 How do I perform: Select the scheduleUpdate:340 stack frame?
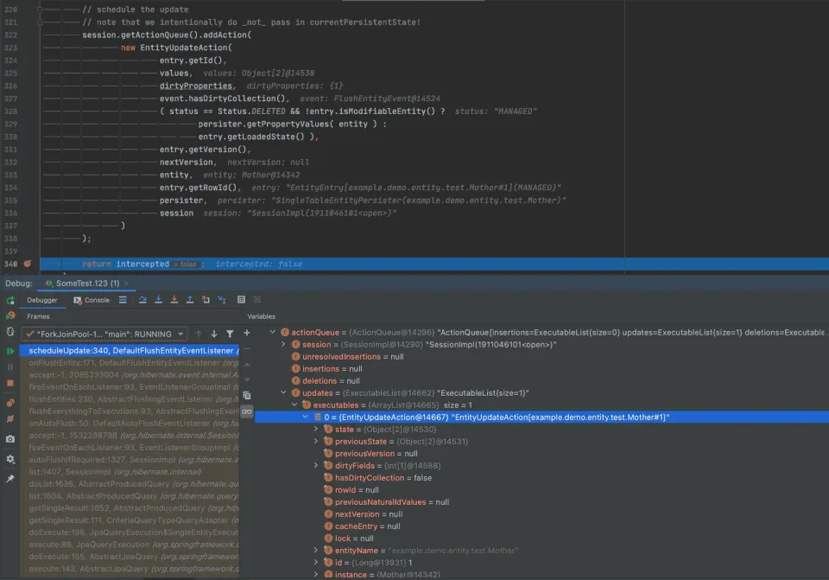(130, 351)
